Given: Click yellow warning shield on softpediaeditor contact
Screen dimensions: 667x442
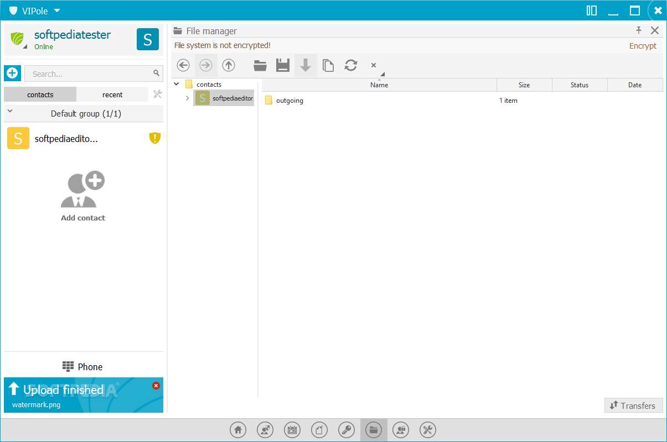Looking at the screenshot, I should click(154, 138).
